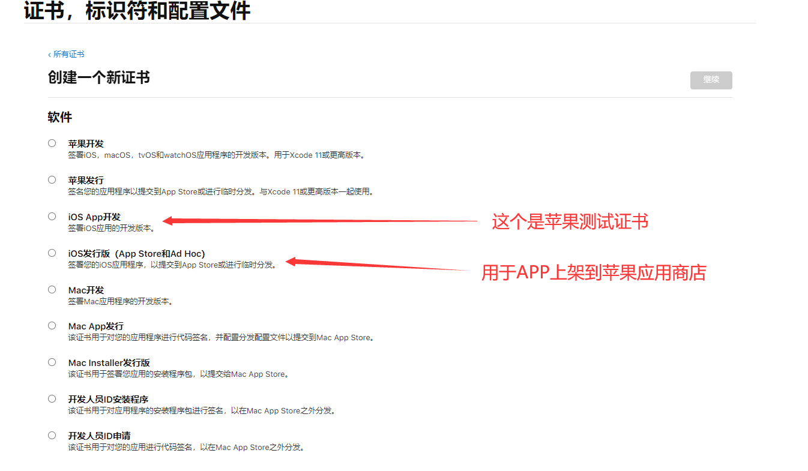
Task: Pick the Mac App发行 radio button
Action: (52, 325)
